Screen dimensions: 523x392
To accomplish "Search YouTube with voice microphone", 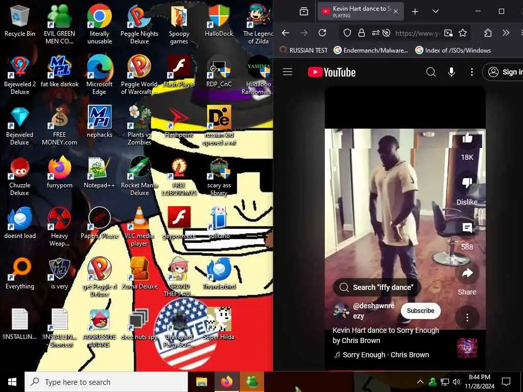I will (x=451, y=72).
